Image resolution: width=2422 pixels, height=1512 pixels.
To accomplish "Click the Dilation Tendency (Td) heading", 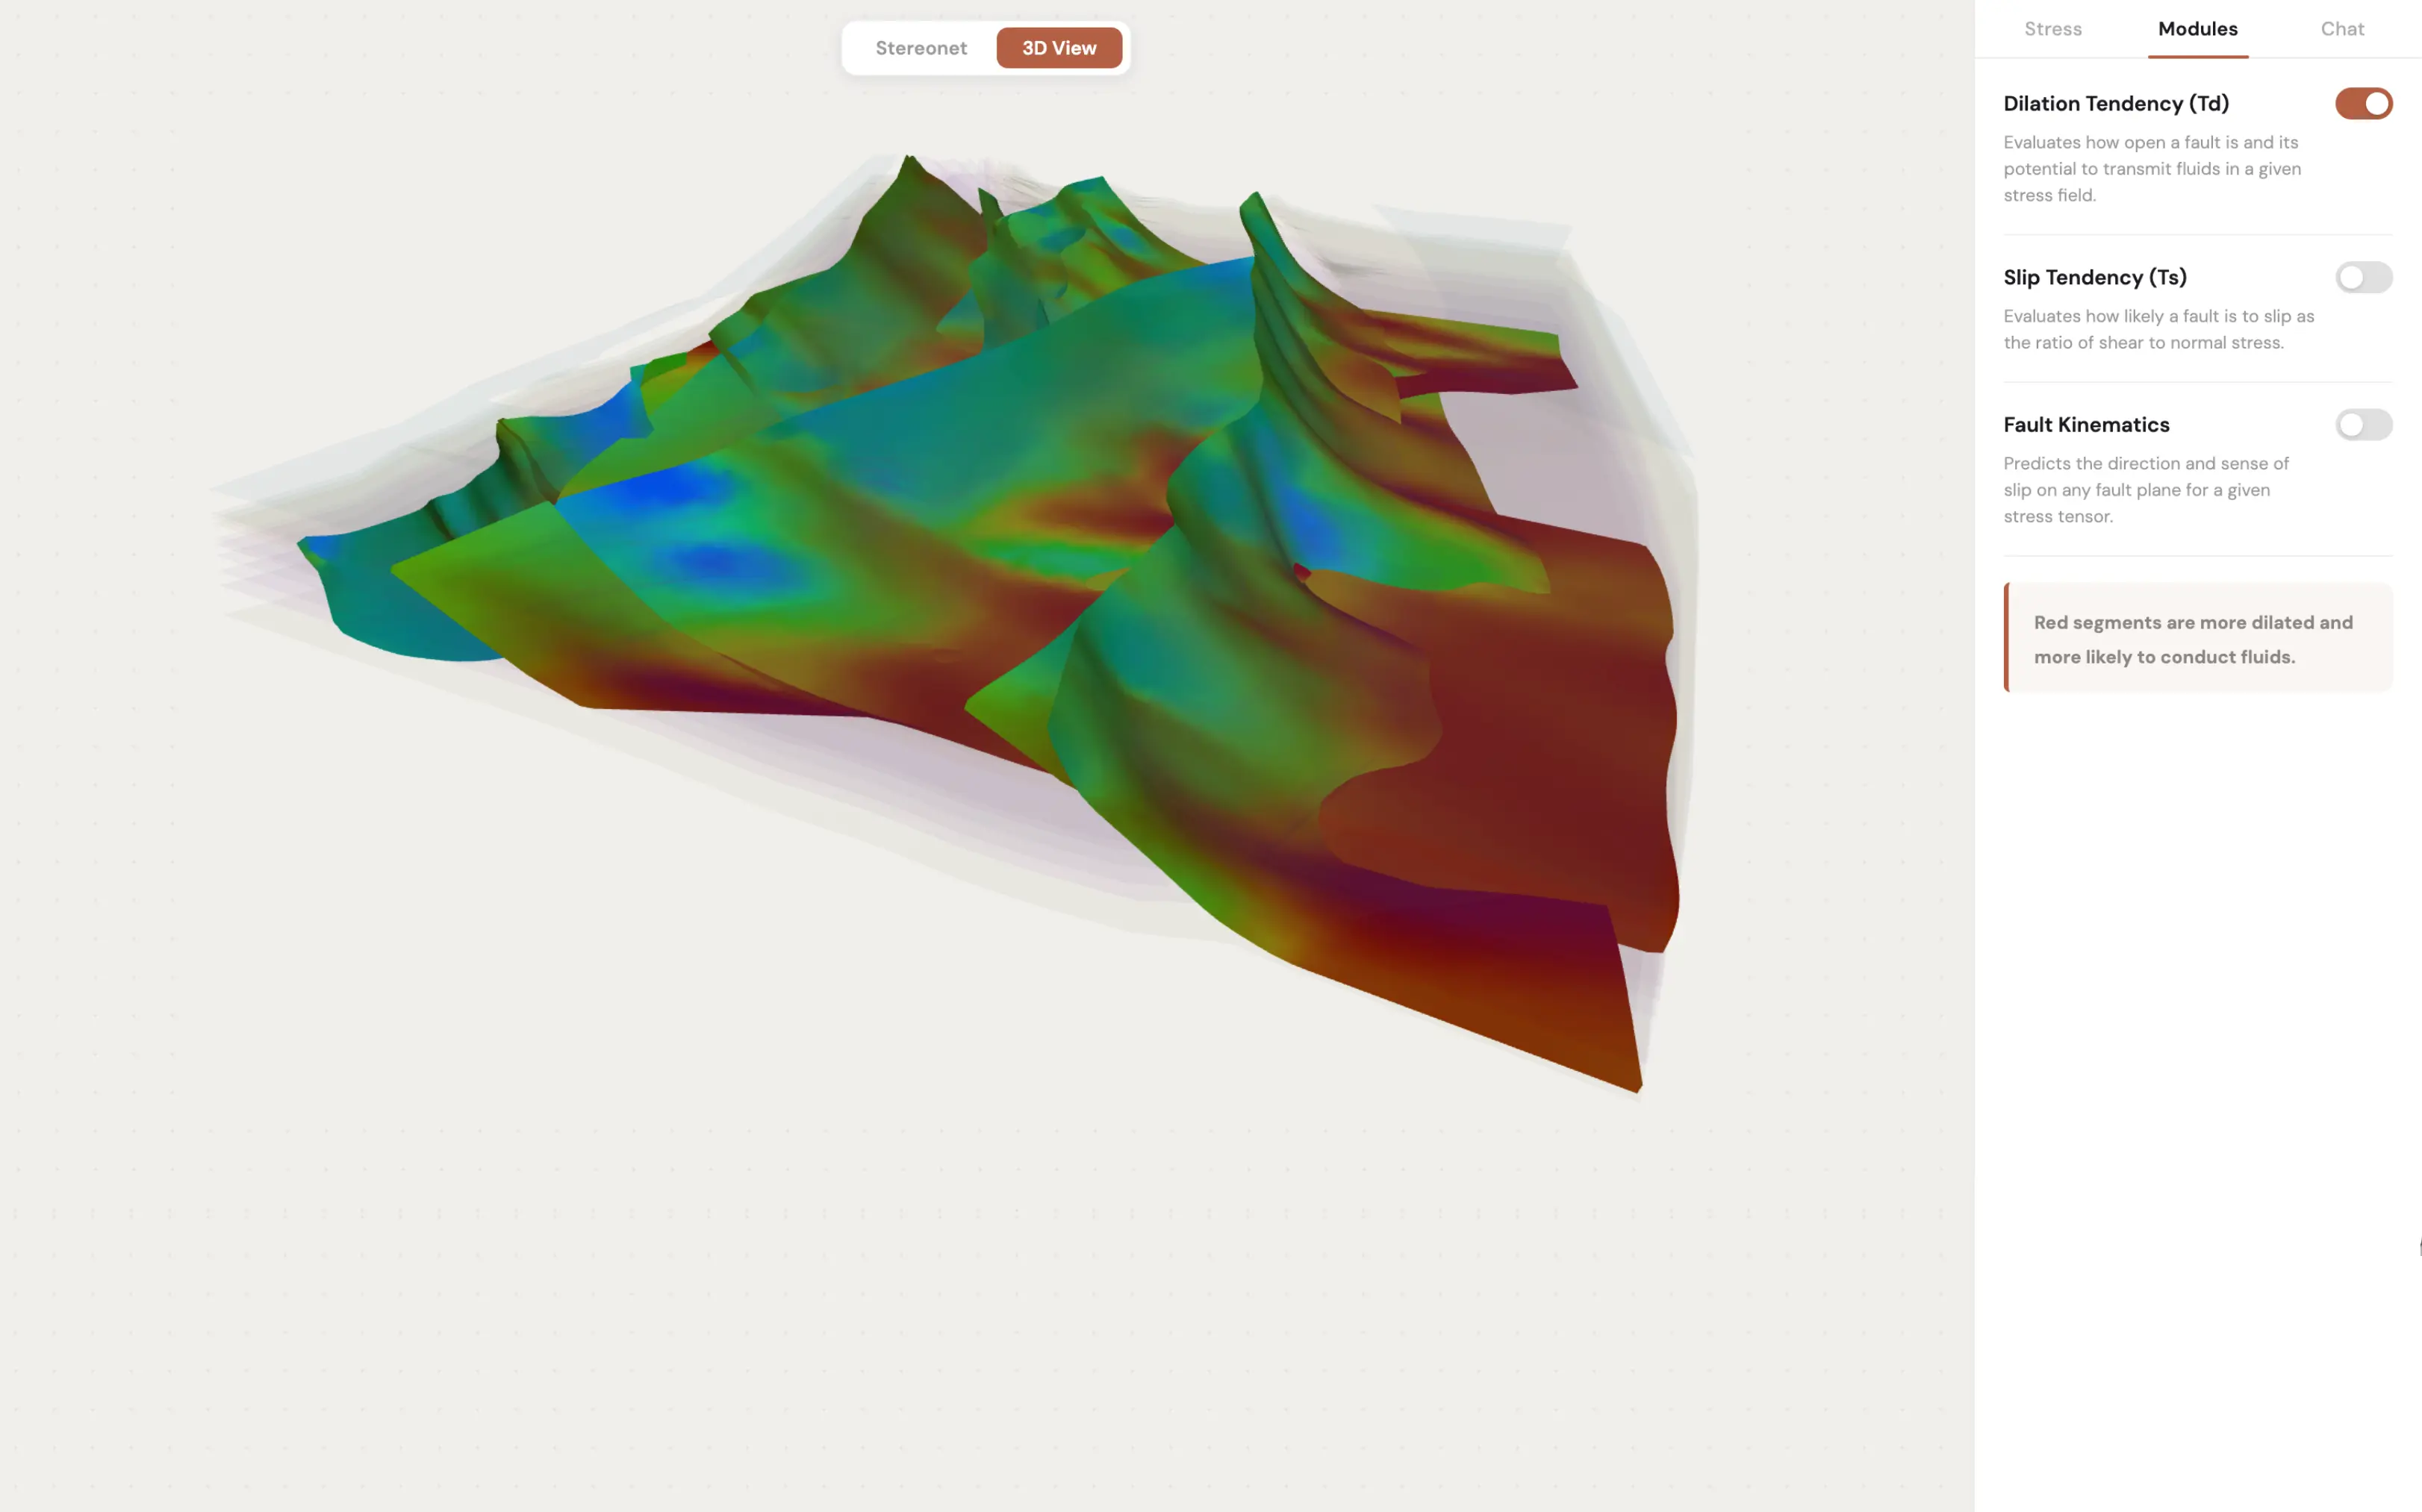I will coord(2115,104).
